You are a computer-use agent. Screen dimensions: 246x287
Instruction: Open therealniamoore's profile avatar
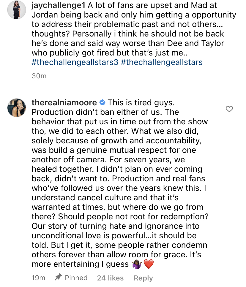[16, 108]
